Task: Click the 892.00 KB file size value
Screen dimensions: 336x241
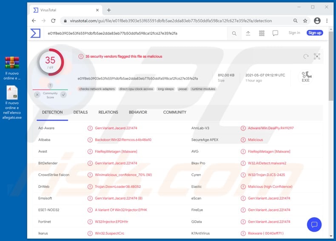Action: point(226,75)
